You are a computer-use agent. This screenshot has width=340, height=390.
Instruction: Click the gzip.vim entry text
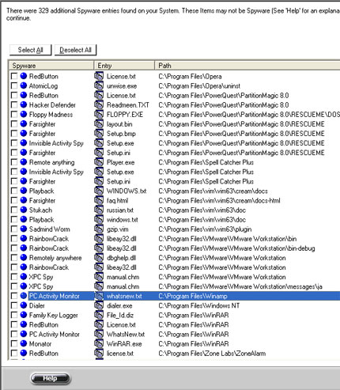pos(117,229)
